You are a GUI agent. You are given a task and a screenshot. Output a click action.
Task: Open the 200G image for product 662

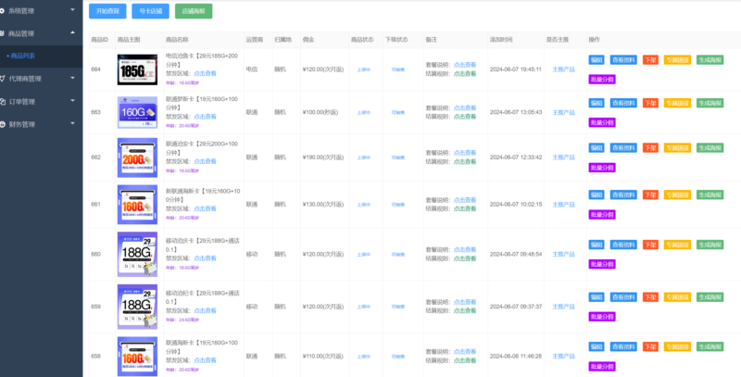pyautogui.click(x=137, y=157)
